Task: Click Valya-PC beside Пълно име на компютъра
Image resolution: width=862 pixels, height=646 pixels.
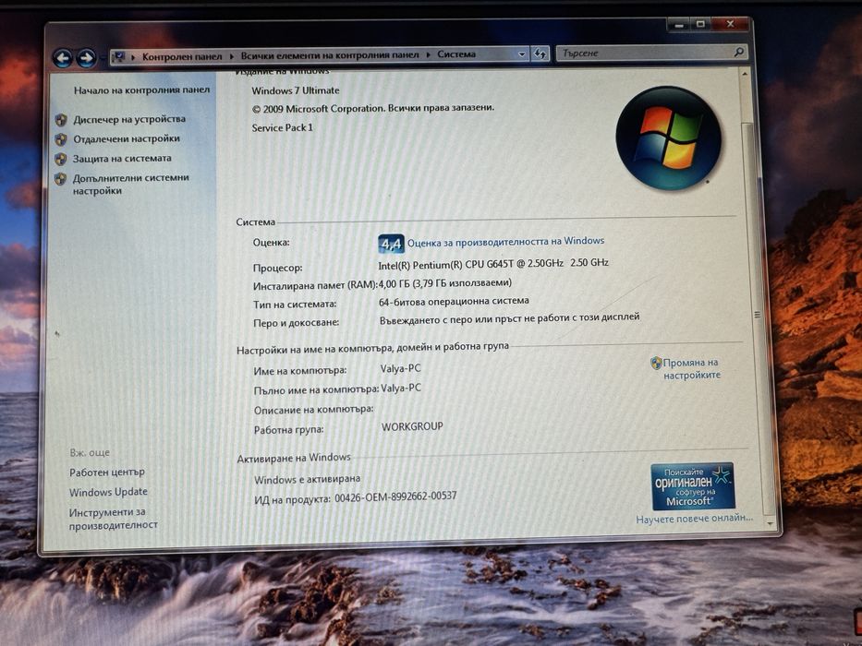Action: coord(401,388)
